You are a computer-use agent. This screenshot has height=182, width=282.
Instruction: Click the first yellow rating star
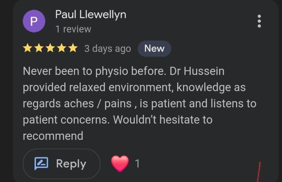coord(28,48)
